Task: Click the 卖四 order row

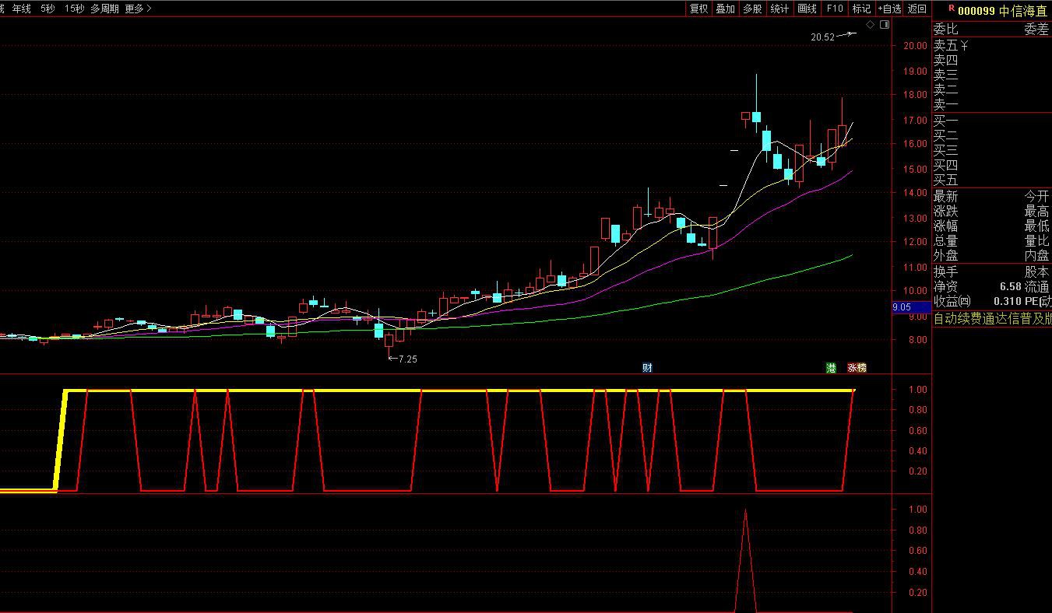Action: (992, 60)
